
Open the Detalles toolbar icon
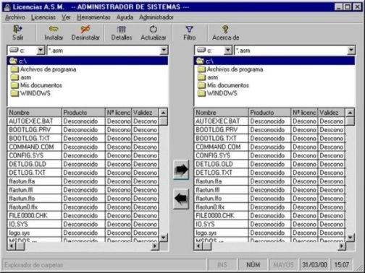[x=122, y=29]
